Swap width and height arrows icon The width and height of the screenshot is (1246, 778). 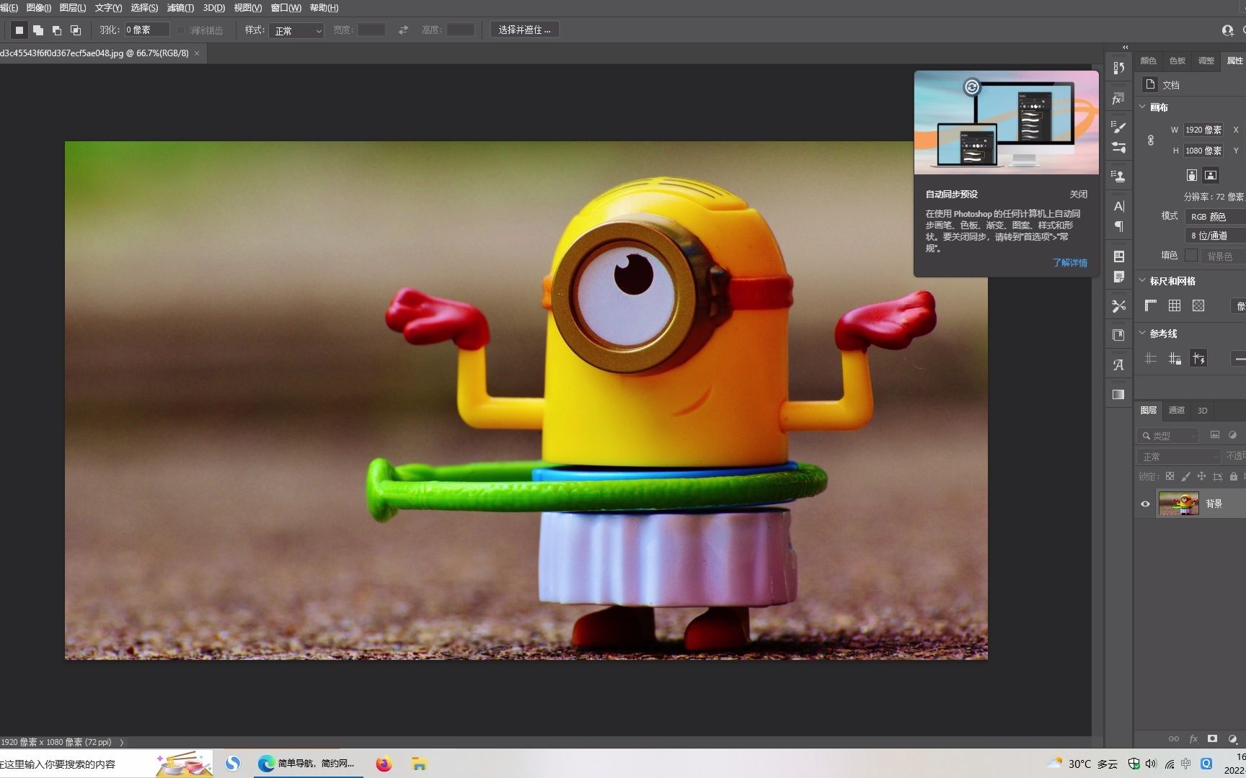point(403,30)
